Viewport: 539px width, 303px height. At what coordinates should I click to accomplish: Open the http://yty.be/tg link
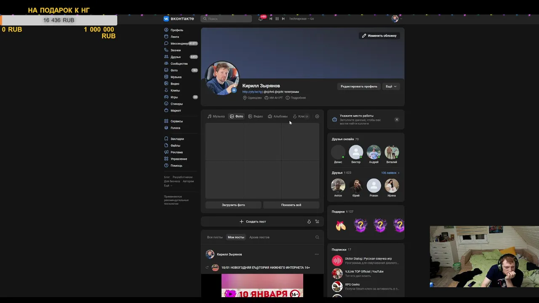252,92
